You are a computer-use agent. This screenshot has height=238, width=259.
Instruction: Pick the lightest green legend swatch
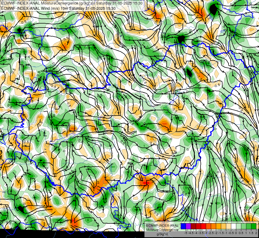[239, 226]
